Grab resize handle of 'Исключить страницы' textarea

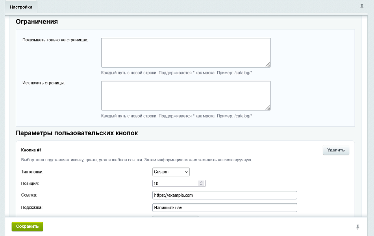(268, 107)
